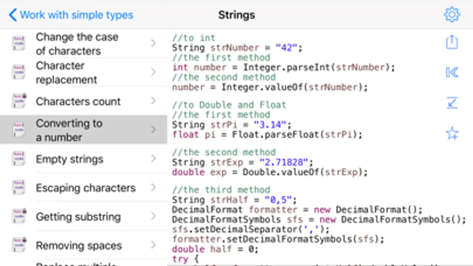
Task: Go back to Work with simple types
Action: [71, 15]
